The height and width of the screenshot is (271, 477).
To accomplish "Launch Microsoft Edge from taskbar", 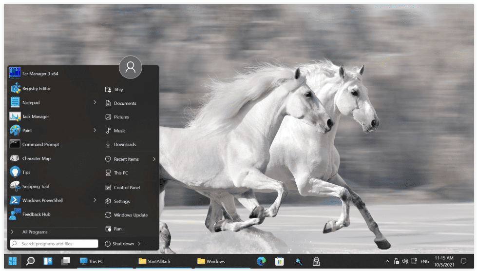I will click(261, 261).
